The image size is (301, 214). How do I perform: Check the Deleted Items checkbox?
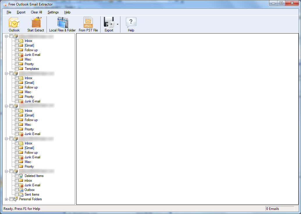tap(17, 176)
